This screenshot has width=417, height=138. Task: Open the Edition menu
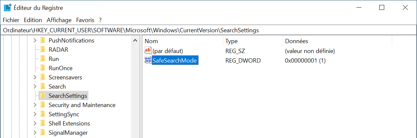tap(33, 20)
